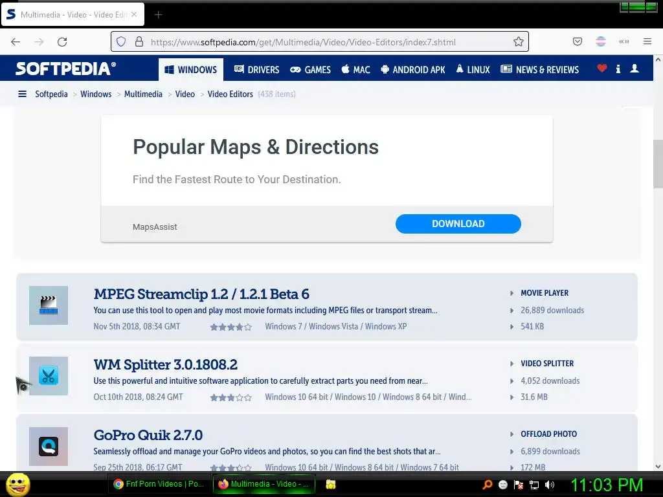Screen dimensions: 663x497
Task: Click the scrollbar down arrow
Action: (658, 467)
